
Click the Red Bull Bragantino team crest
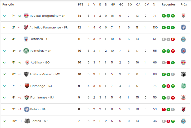tap(26, 16)
